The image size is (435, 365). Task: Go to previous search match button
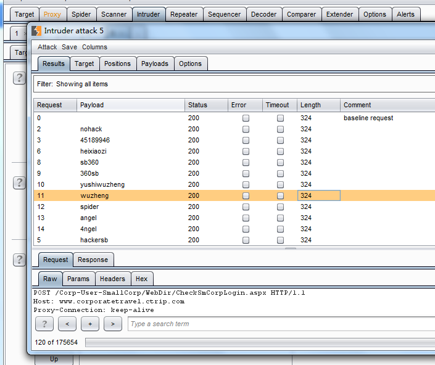point(67,324)
